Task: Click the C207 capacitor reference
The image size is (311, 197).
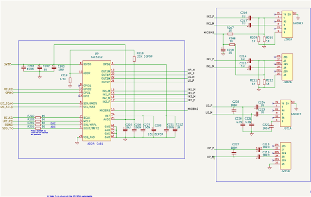Action: [147, 125]
